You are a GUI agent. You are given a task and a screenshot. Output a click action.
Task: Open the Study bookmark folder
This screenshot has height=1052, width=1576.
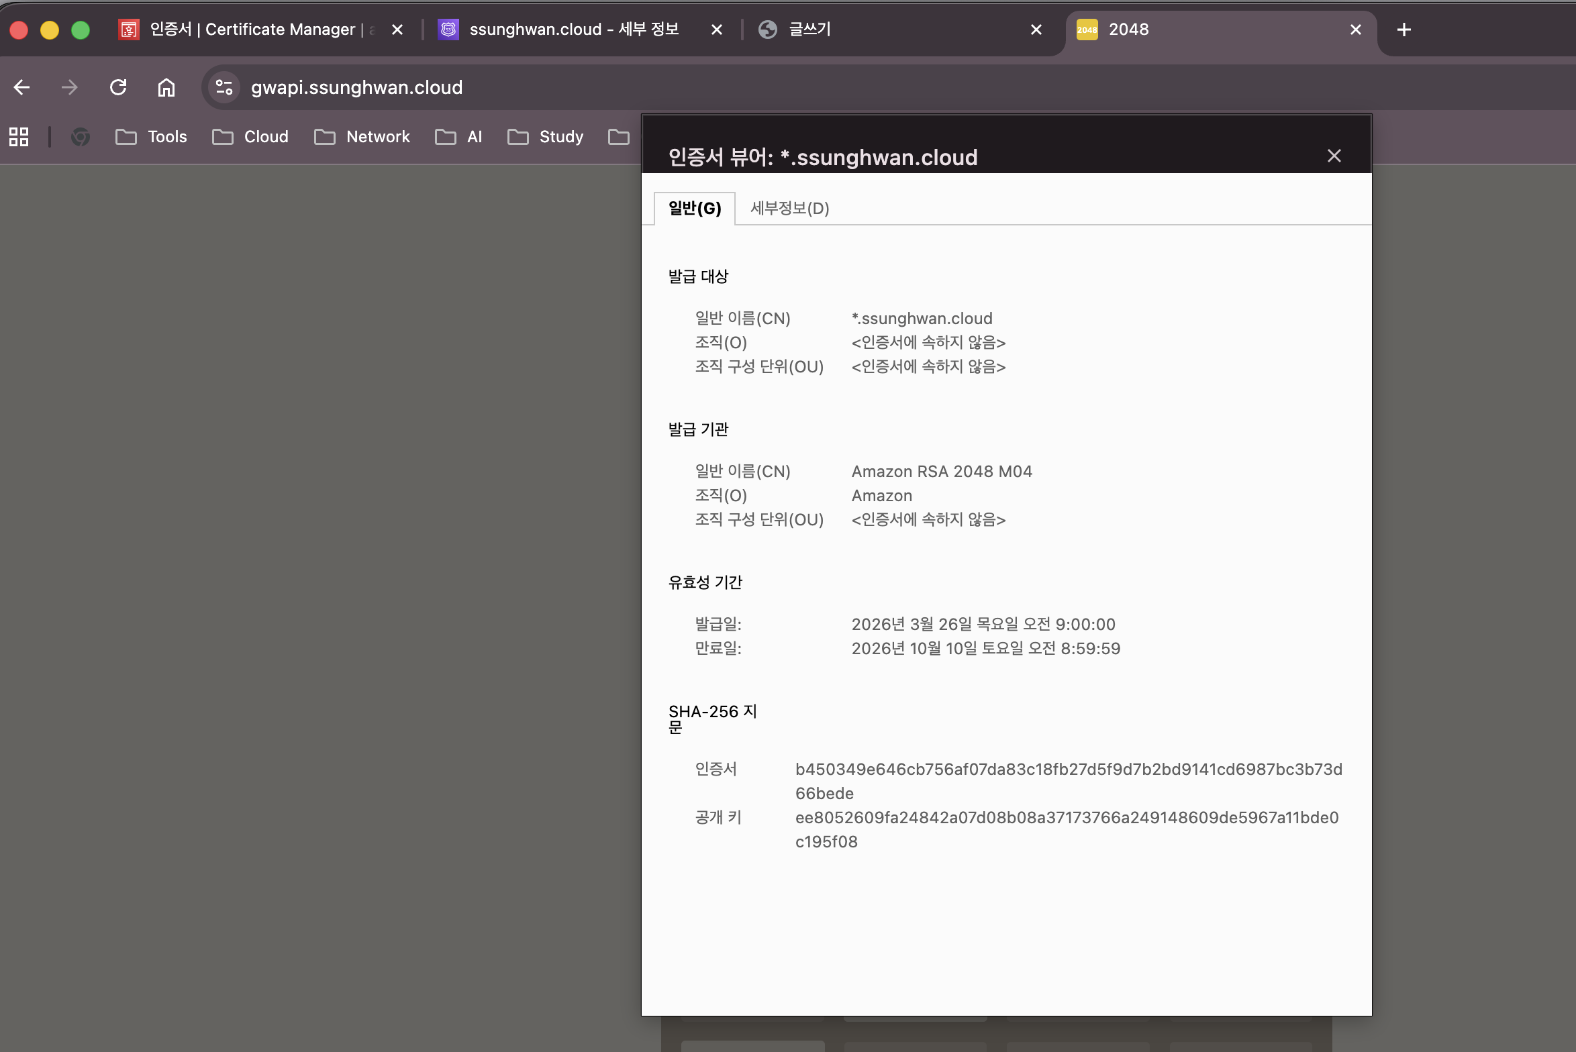(546, 137)
